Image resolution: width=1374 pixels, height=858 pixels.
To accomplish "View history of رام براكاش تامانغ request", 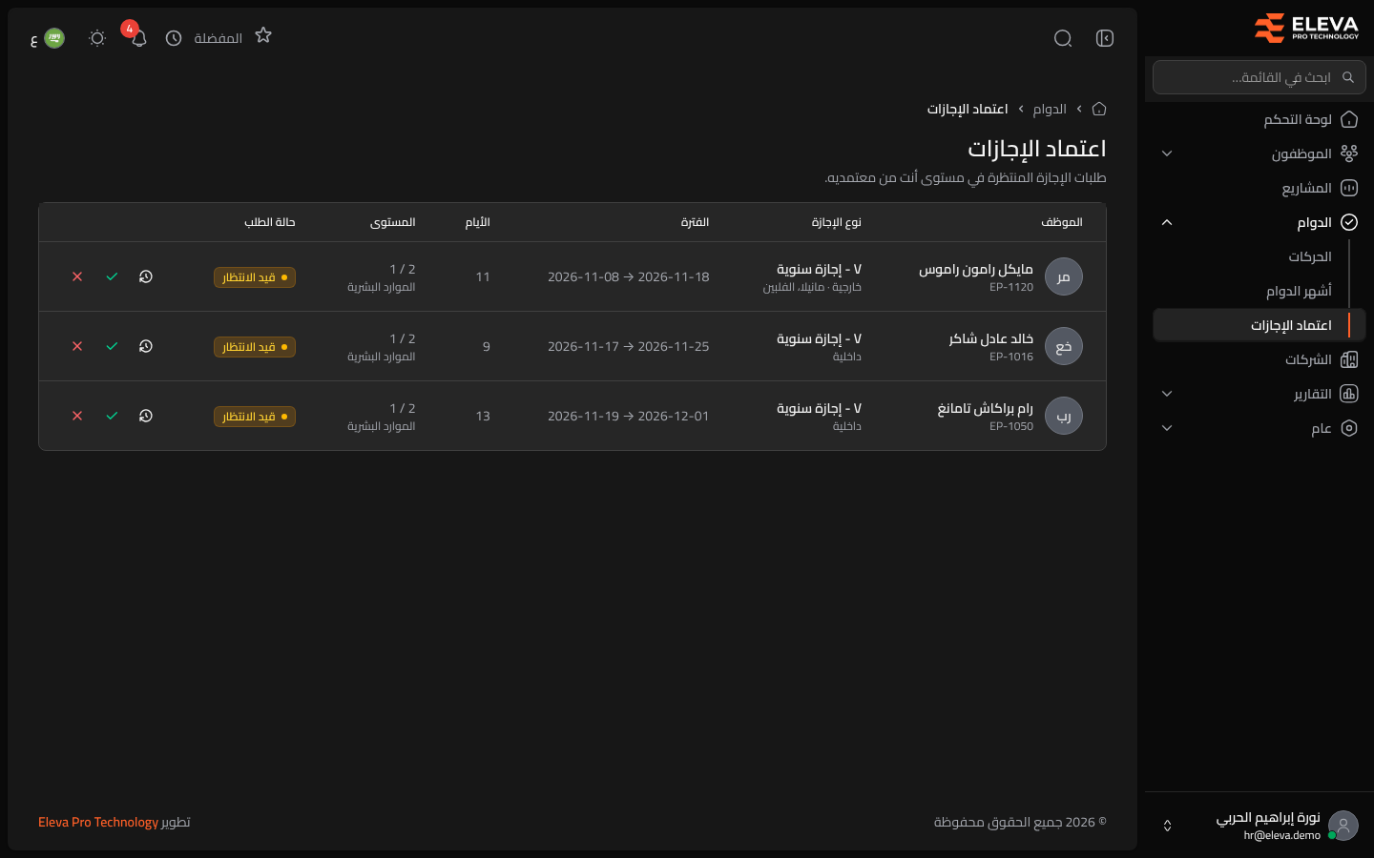I will tap(146, 416).
